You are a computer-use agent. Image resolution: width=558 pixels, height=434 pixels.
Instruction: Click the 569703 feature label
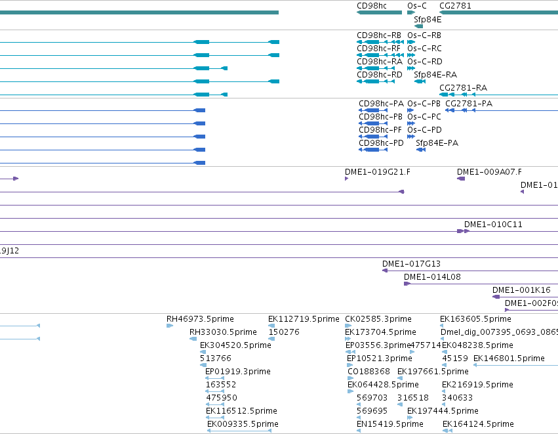[x=372, y=398]
